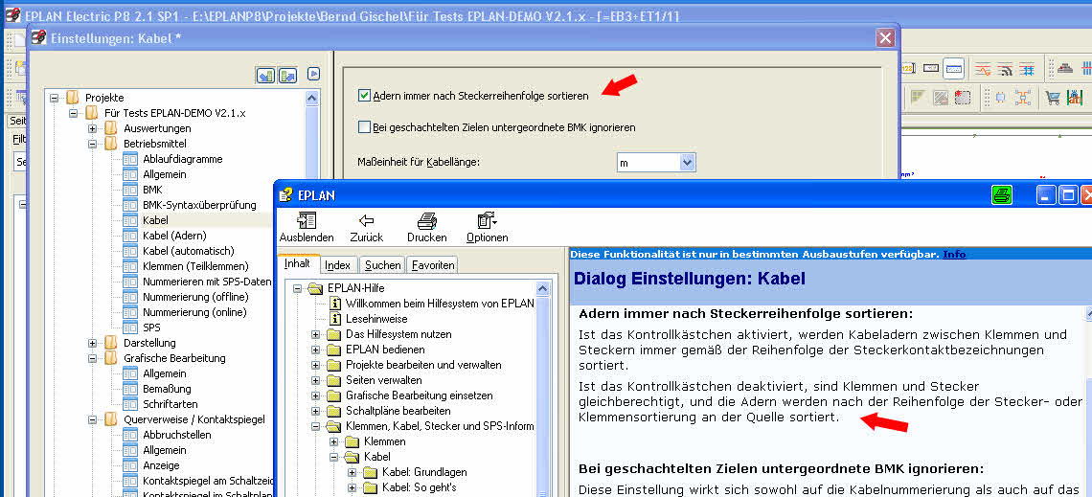Click the blue grid lines icon in main toolbar
The height and width of the screenshot is (497, 1092).
(x=1027, y=69)
